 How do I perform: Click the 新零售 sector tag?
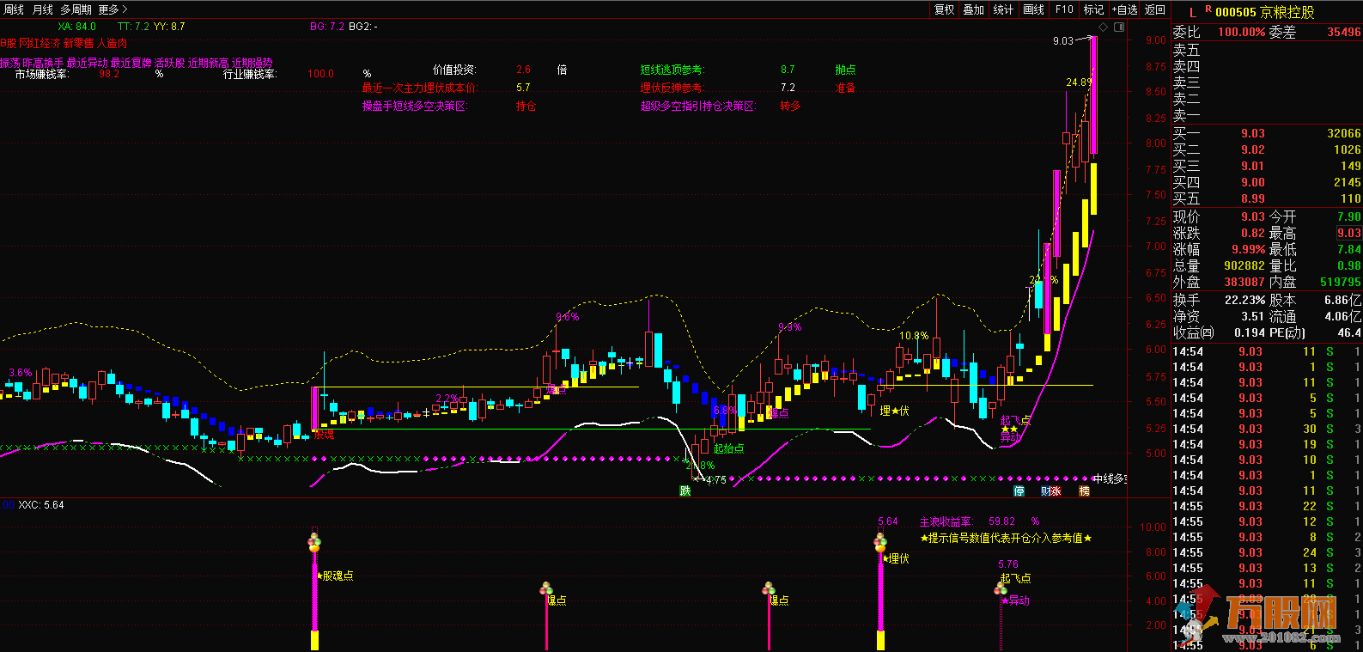(78, 43)
